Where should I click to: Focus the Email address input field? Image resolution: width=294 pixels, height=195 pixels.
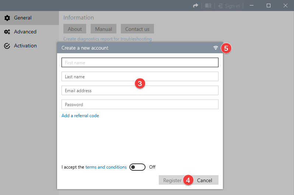(x=140, y=90)
